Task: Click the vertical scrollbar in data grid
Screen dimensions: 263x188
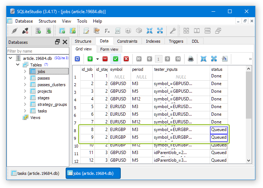Action: (248, 95)
